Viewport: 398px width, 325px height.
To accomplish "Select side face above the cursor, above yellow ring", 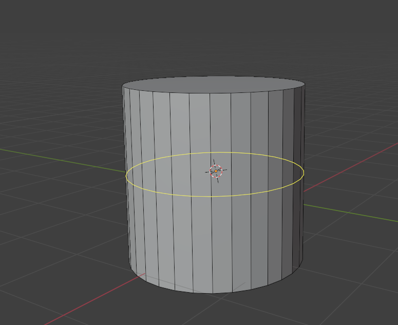I will point(220,123).
